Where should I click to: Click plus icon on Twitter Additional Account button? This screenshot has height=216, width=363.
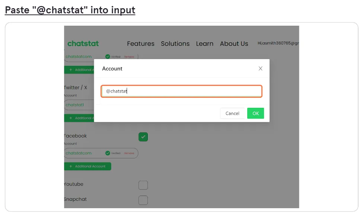coord(71,118)
